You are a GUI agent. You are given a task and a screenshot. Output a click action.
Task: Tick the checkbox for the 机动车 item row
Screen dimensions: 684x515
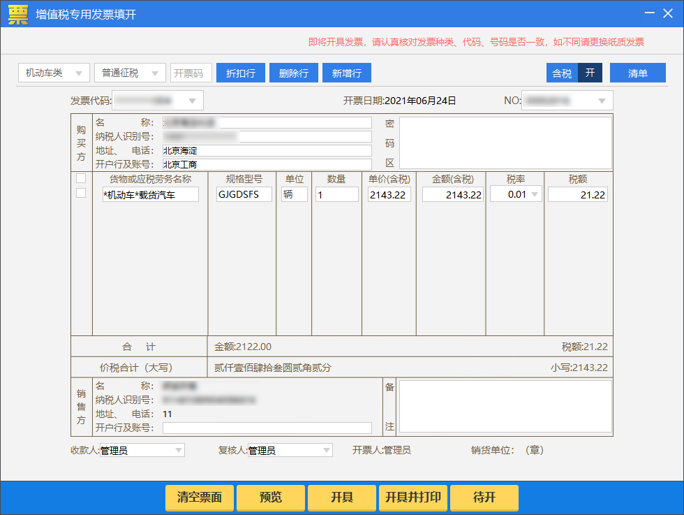tap(81, 193)
